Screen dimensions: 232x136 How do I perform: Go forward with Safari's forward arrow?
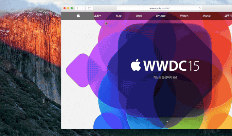click(83, 8)
